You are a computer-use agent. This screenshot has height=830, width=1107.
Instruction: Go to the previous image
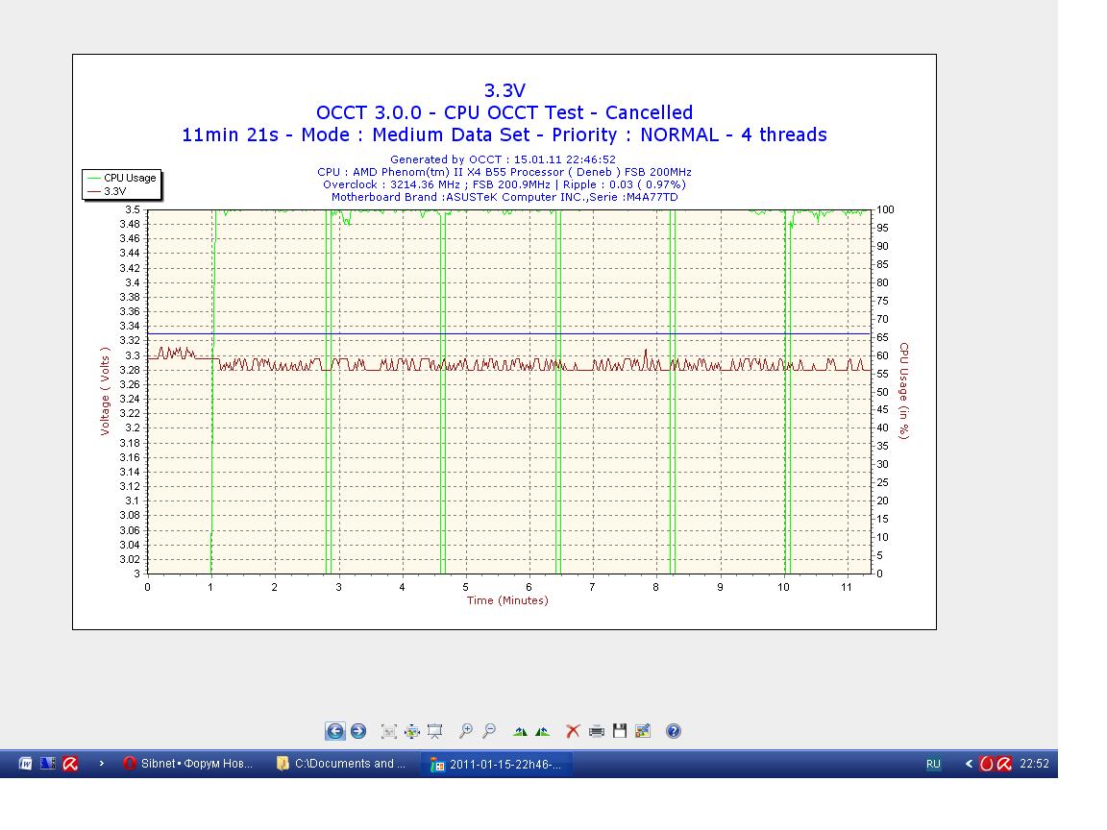click(x=335, y=731)
